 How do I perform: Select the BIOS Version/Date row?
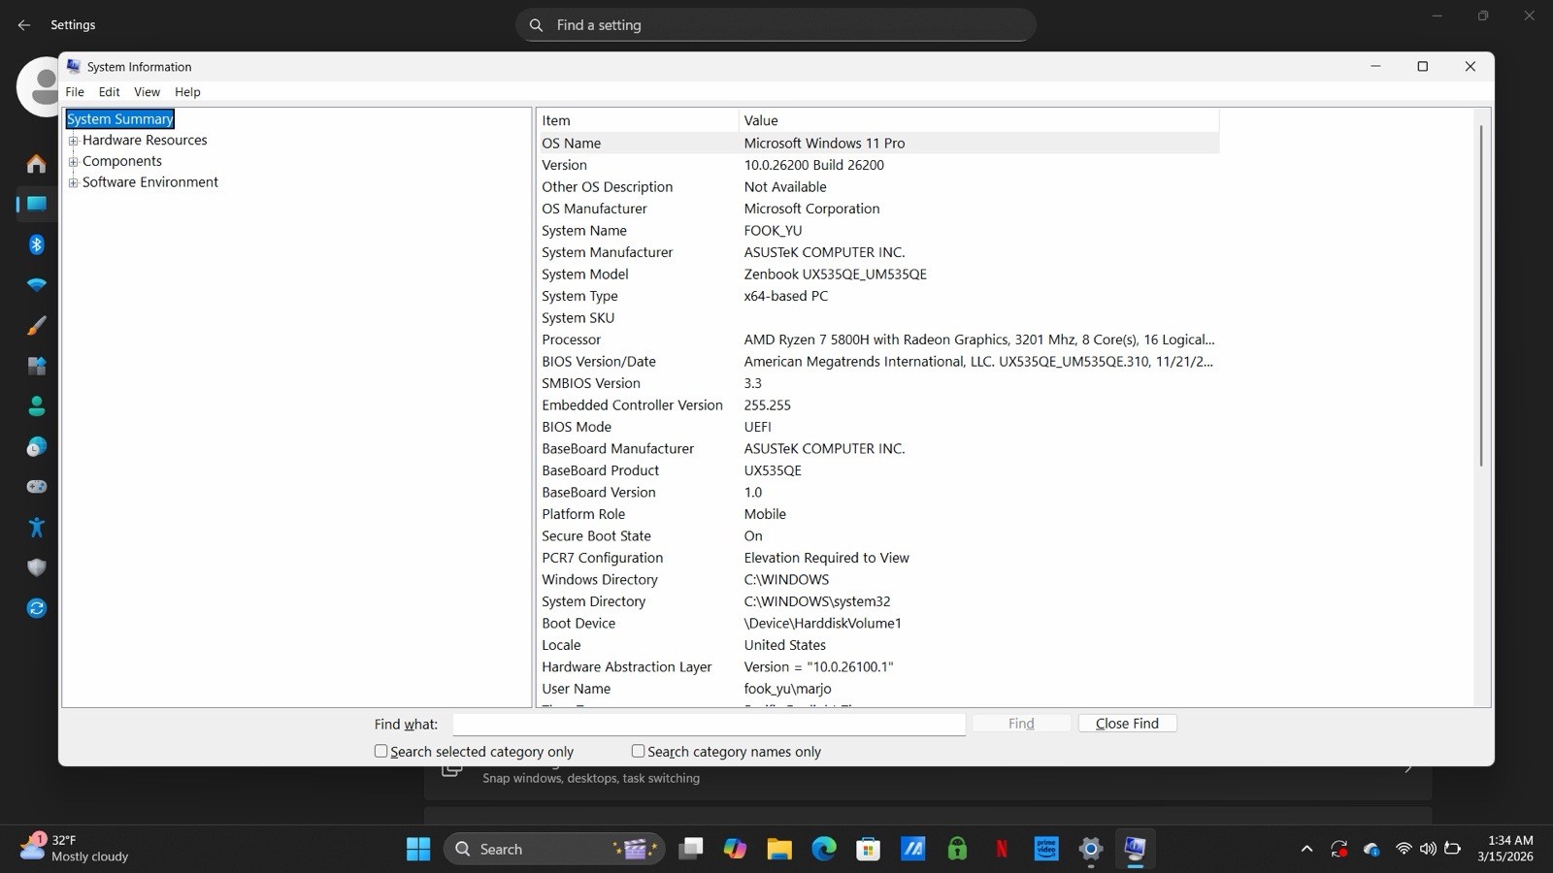[x=877, y=362]
